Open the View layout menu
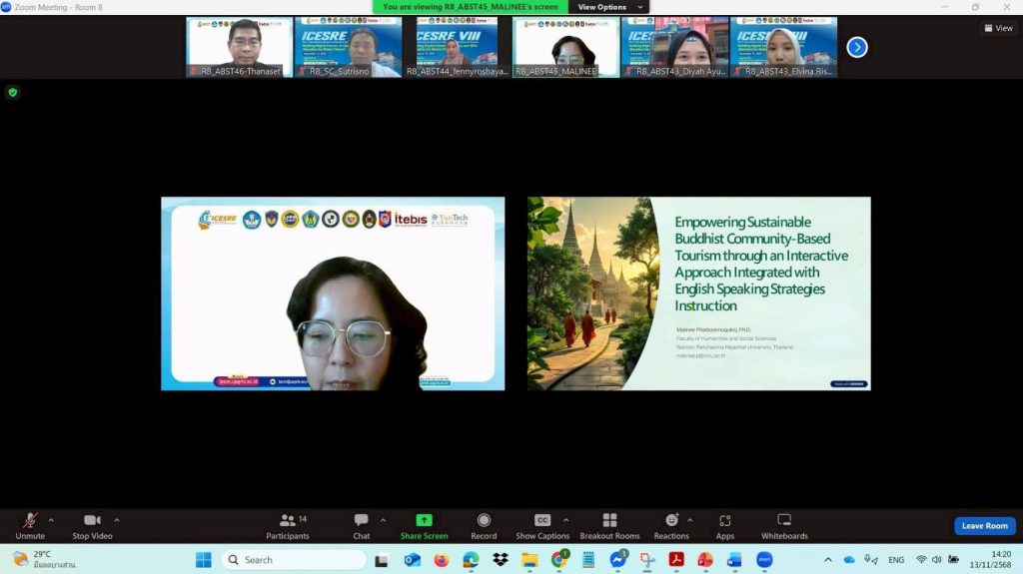This screenshot has width=1023, height=574. point(998,28)
